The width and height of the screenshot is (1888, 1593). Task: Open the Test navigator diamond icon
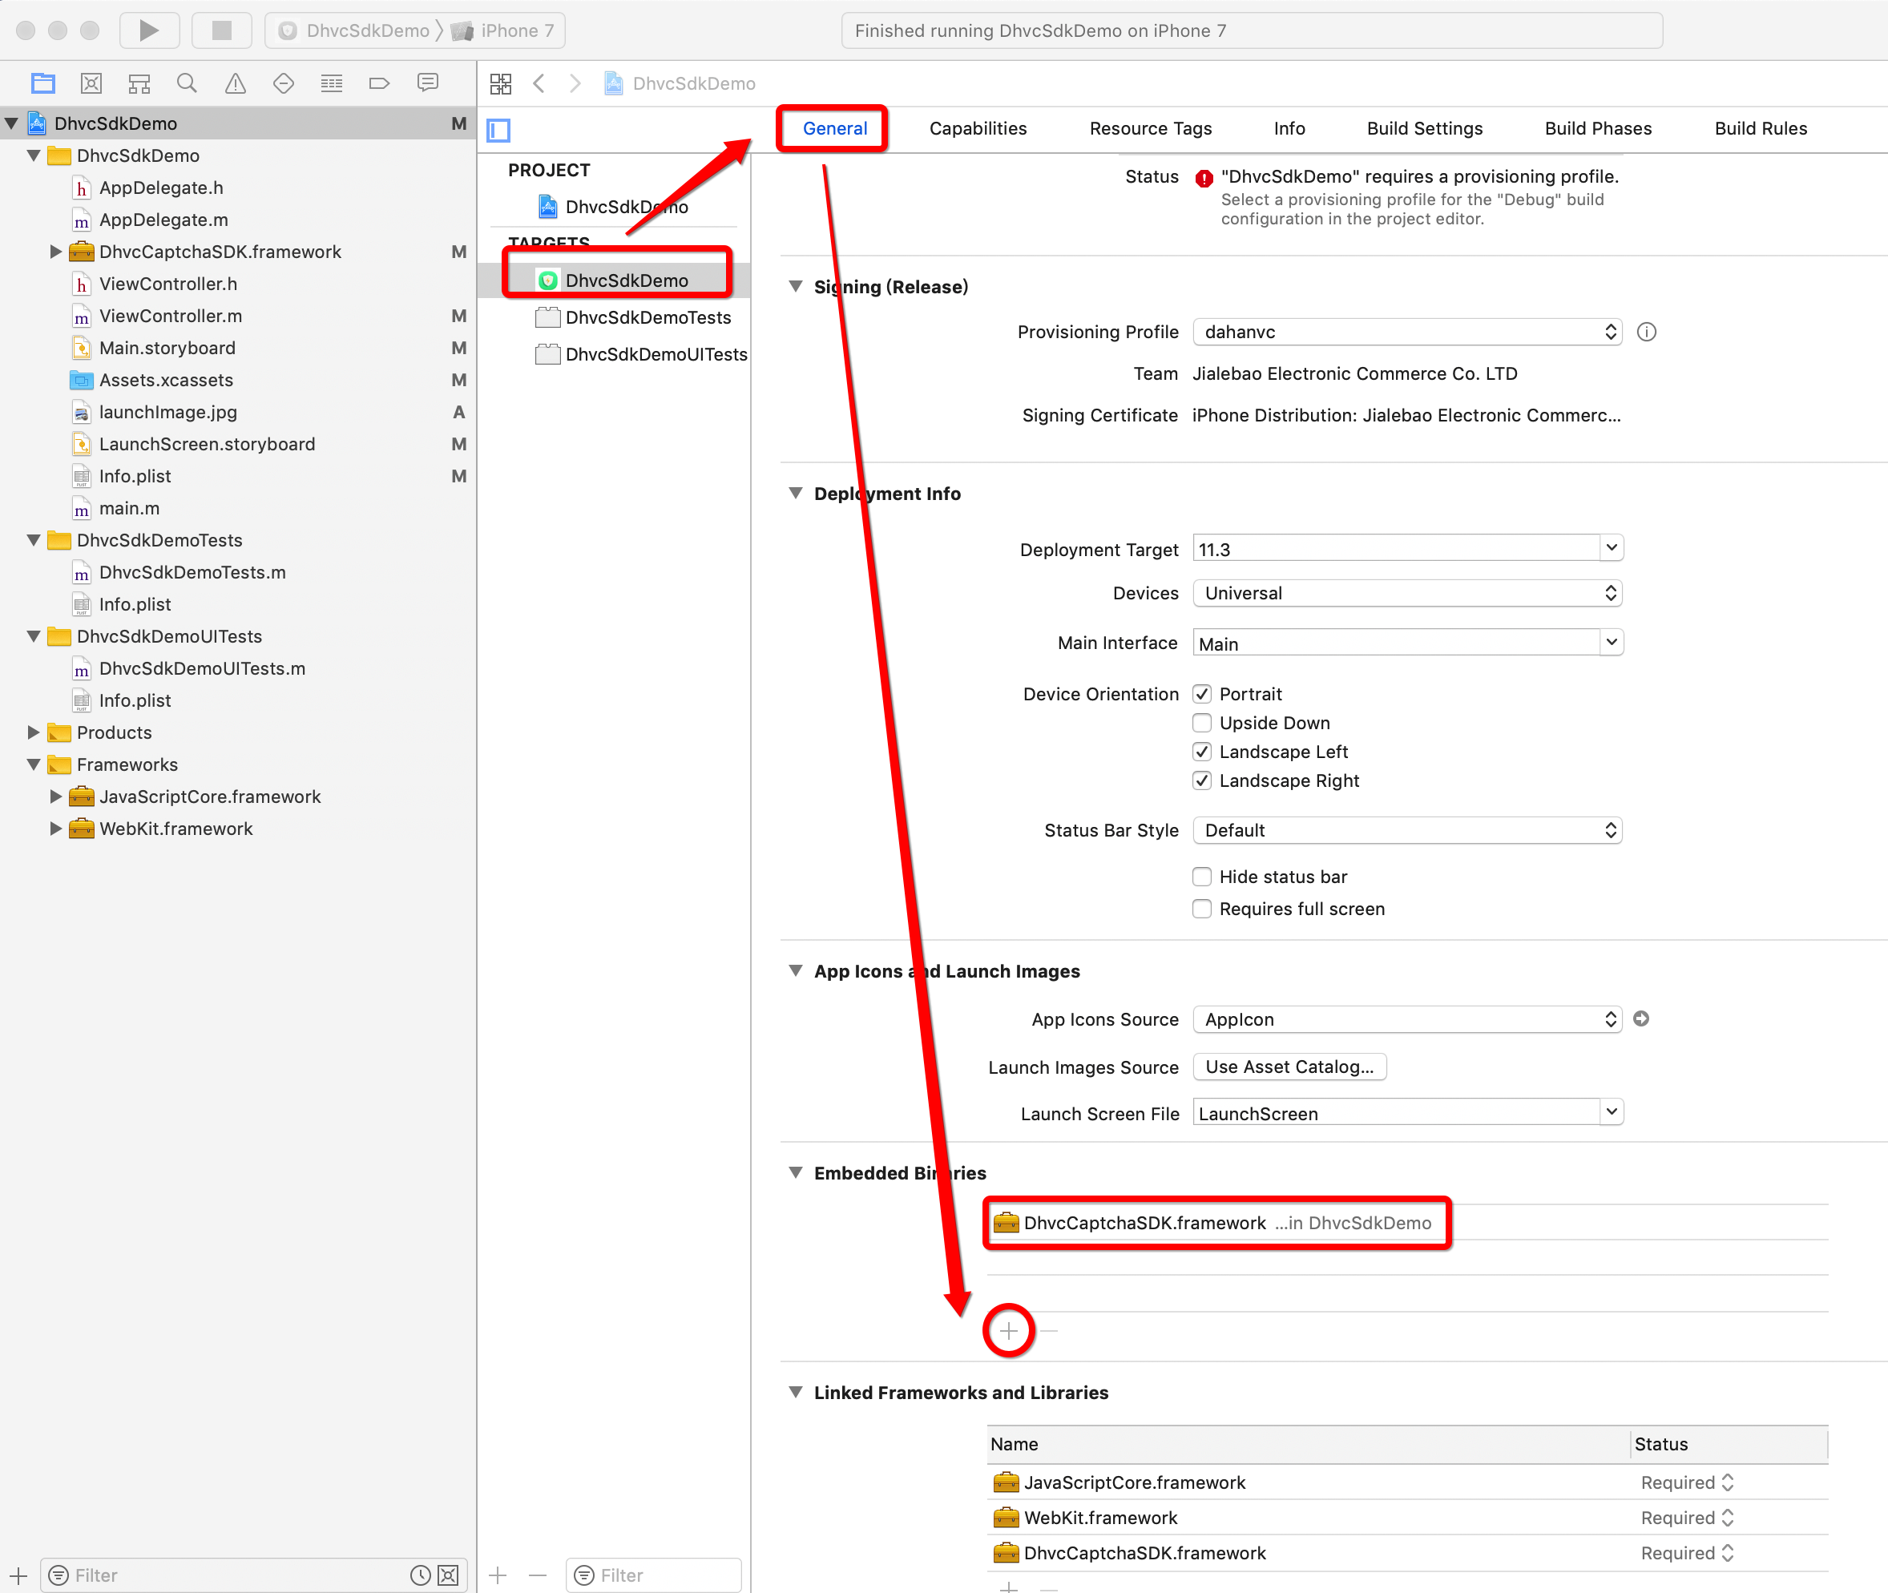tap(284, 84)
